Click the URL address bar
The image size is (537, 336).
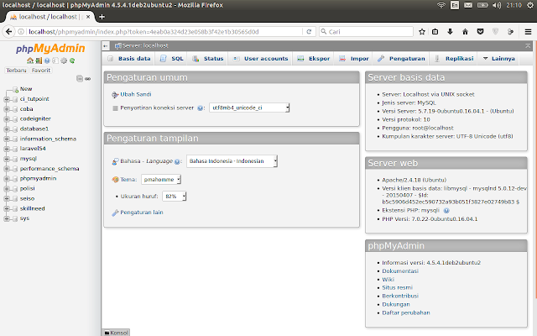(x=164, y=32)
